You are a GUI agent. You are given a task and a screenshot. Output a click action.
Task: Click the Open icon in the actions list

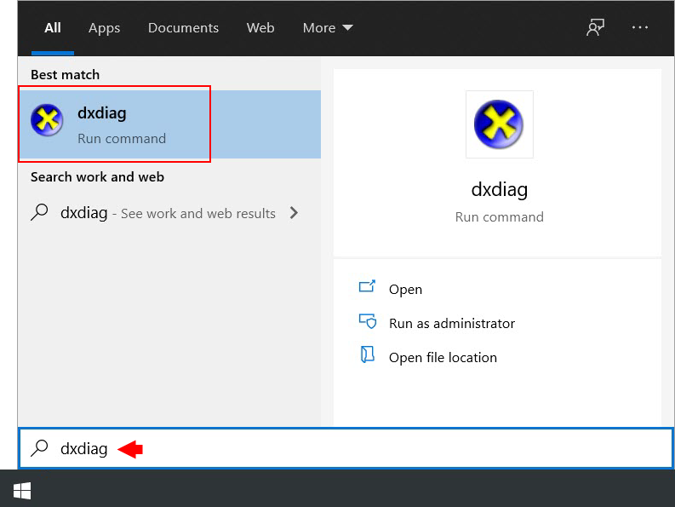point(368,288)
